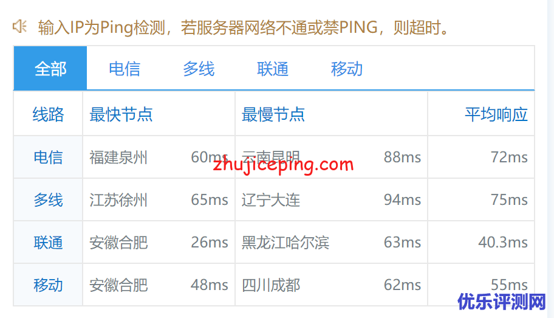This screenshot has width=554, height=318.
Task: Click the 电信 row label
Action: click(48, 157)
